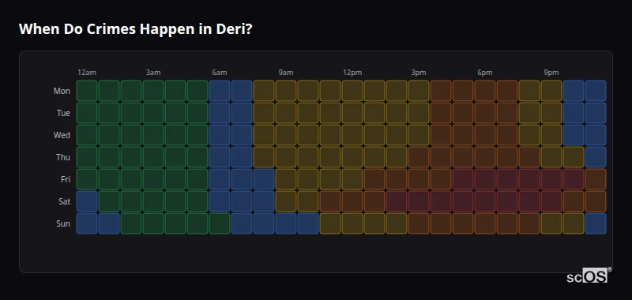Click the Friday 6pm red cell

pos(485,178)
